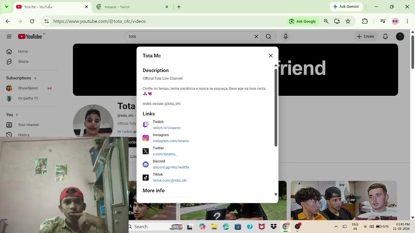Image resolution: width=415 pixels, height=233 pixels.
Task: Close the Tota Mc channel info dialog
Action: (271, 56)
